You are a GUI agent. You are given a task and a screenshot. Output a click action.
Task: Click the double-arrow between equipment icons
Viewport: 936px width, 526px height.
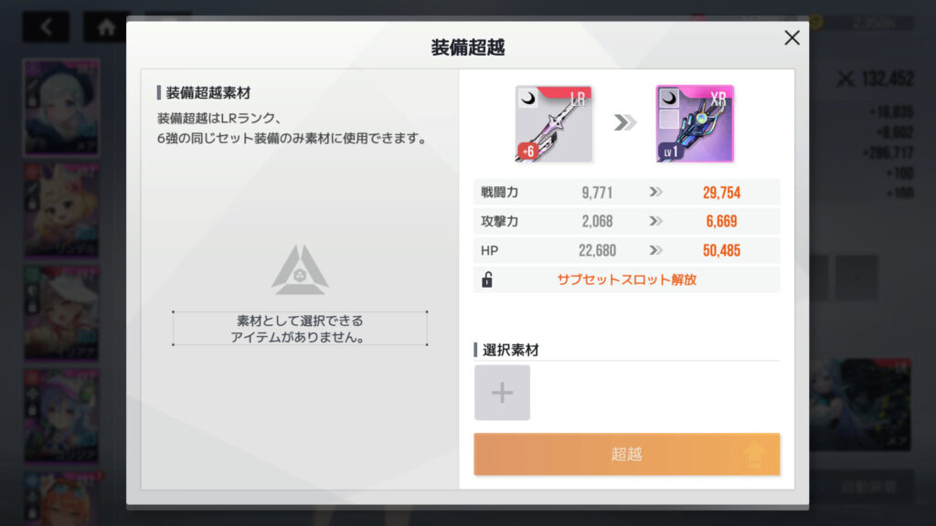(624, 123)
